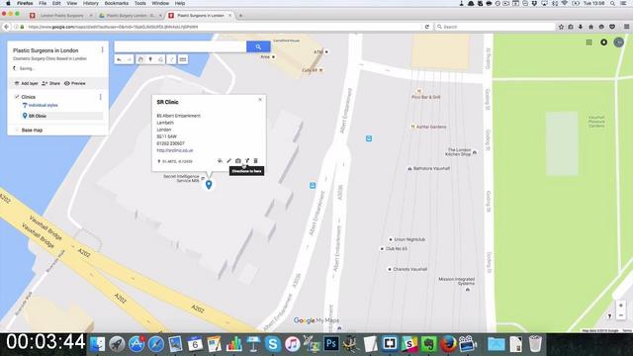Open Finder from the Dock
633x356 pixels.
(x=97, y=344)
